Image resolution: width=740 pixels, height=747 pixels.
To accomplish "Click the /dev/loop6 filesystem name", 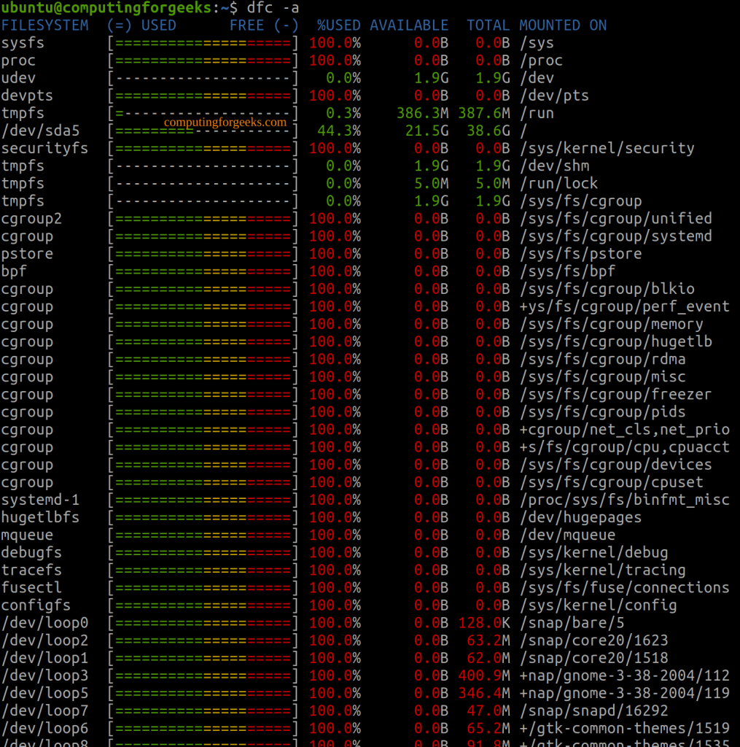I will click(x=44, y=729).
